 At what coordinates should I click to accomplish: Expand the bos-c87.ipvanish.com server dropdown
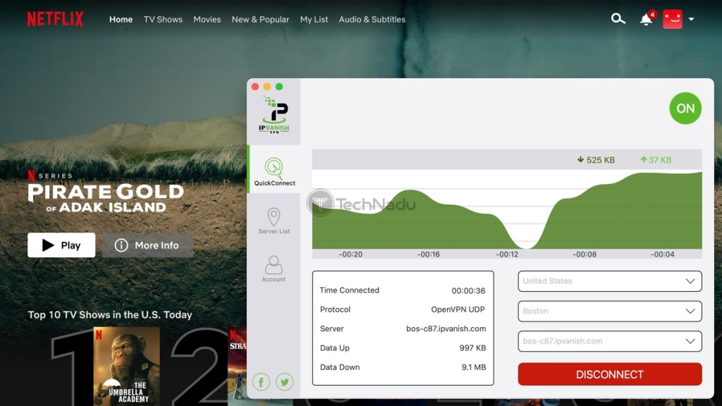pyautogui.click(x=610, y=341)
